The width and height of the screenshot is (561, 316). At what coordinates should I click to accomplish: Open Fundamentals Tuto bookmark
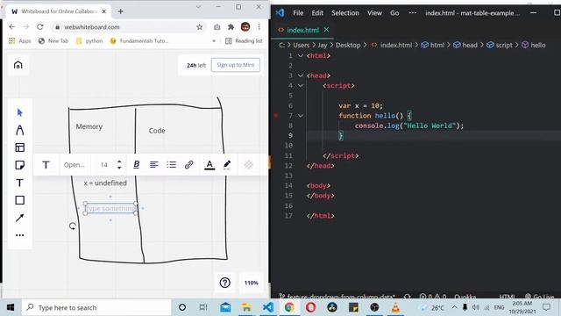click(138, 41)
